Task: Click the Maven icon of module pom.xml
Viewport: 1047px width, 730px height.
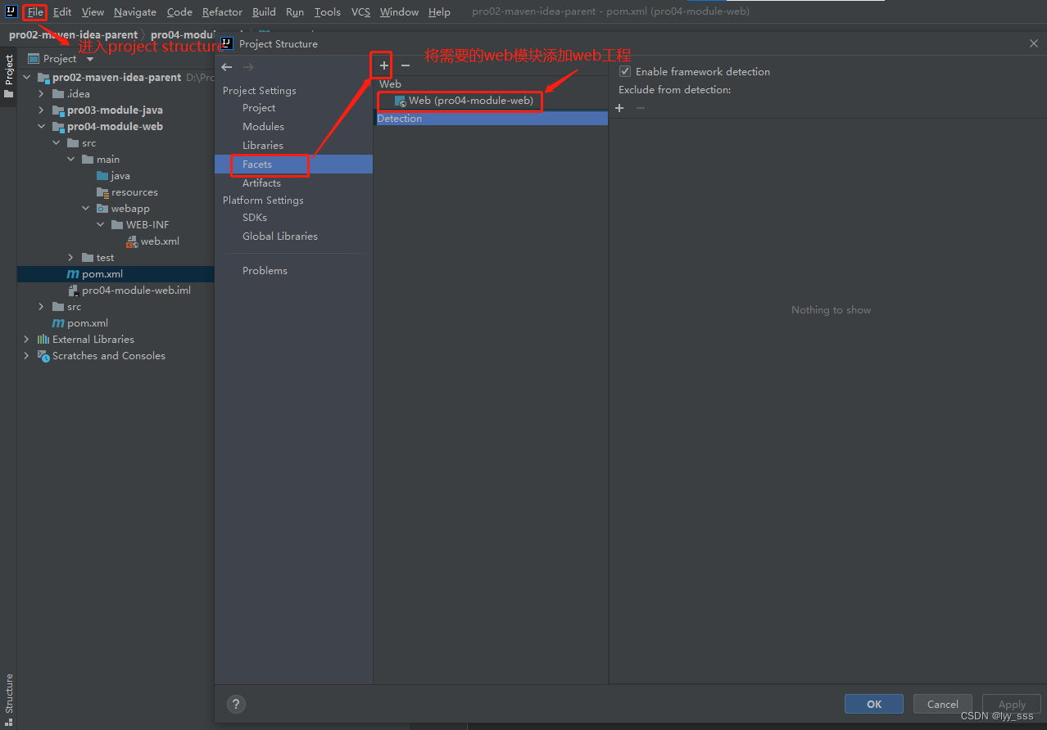Action: click(73, 274)
